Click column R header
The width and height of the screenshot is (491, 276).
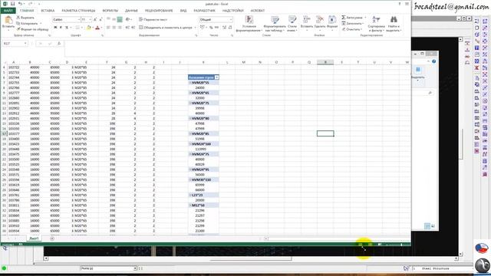click(x=325, y=62)
